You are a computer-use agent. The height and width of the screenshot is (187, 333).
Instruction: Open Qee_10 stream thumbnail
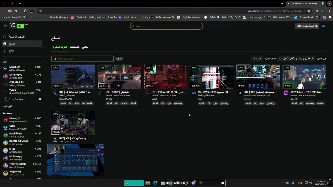pyautogui.click(x=304, y=77)
